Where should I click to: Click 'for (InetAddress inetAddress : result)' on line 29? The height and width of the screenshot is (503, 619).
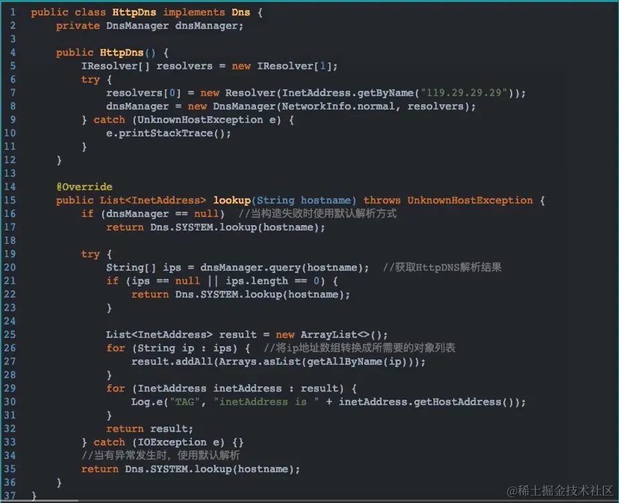pos(225,389)
